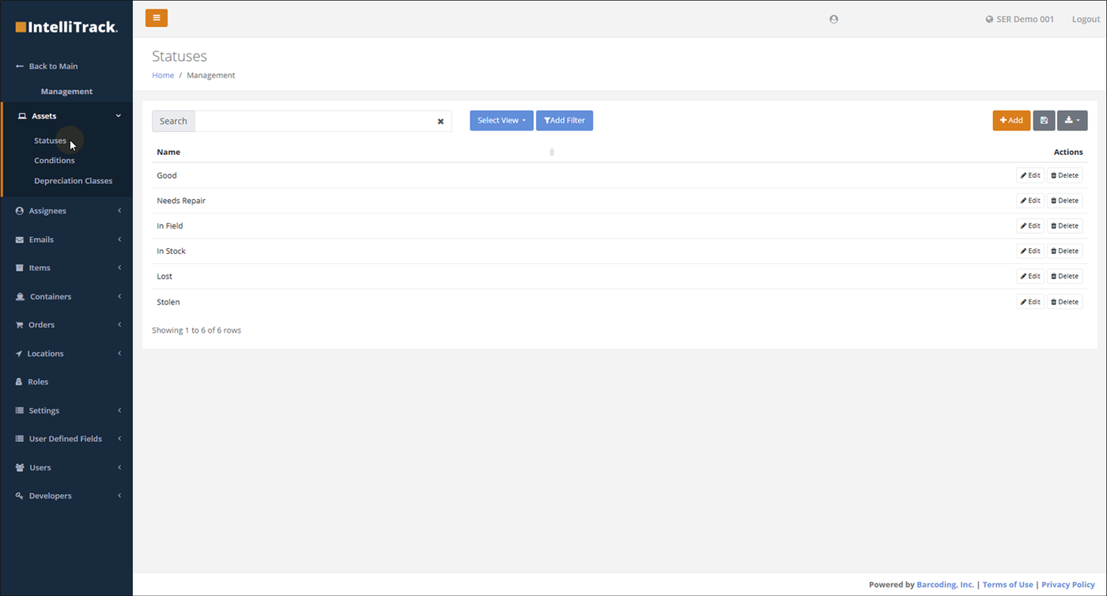Screen dimensions: 1107x596
Task: Delete the Needs Repair status
Action: point(1064,201)
